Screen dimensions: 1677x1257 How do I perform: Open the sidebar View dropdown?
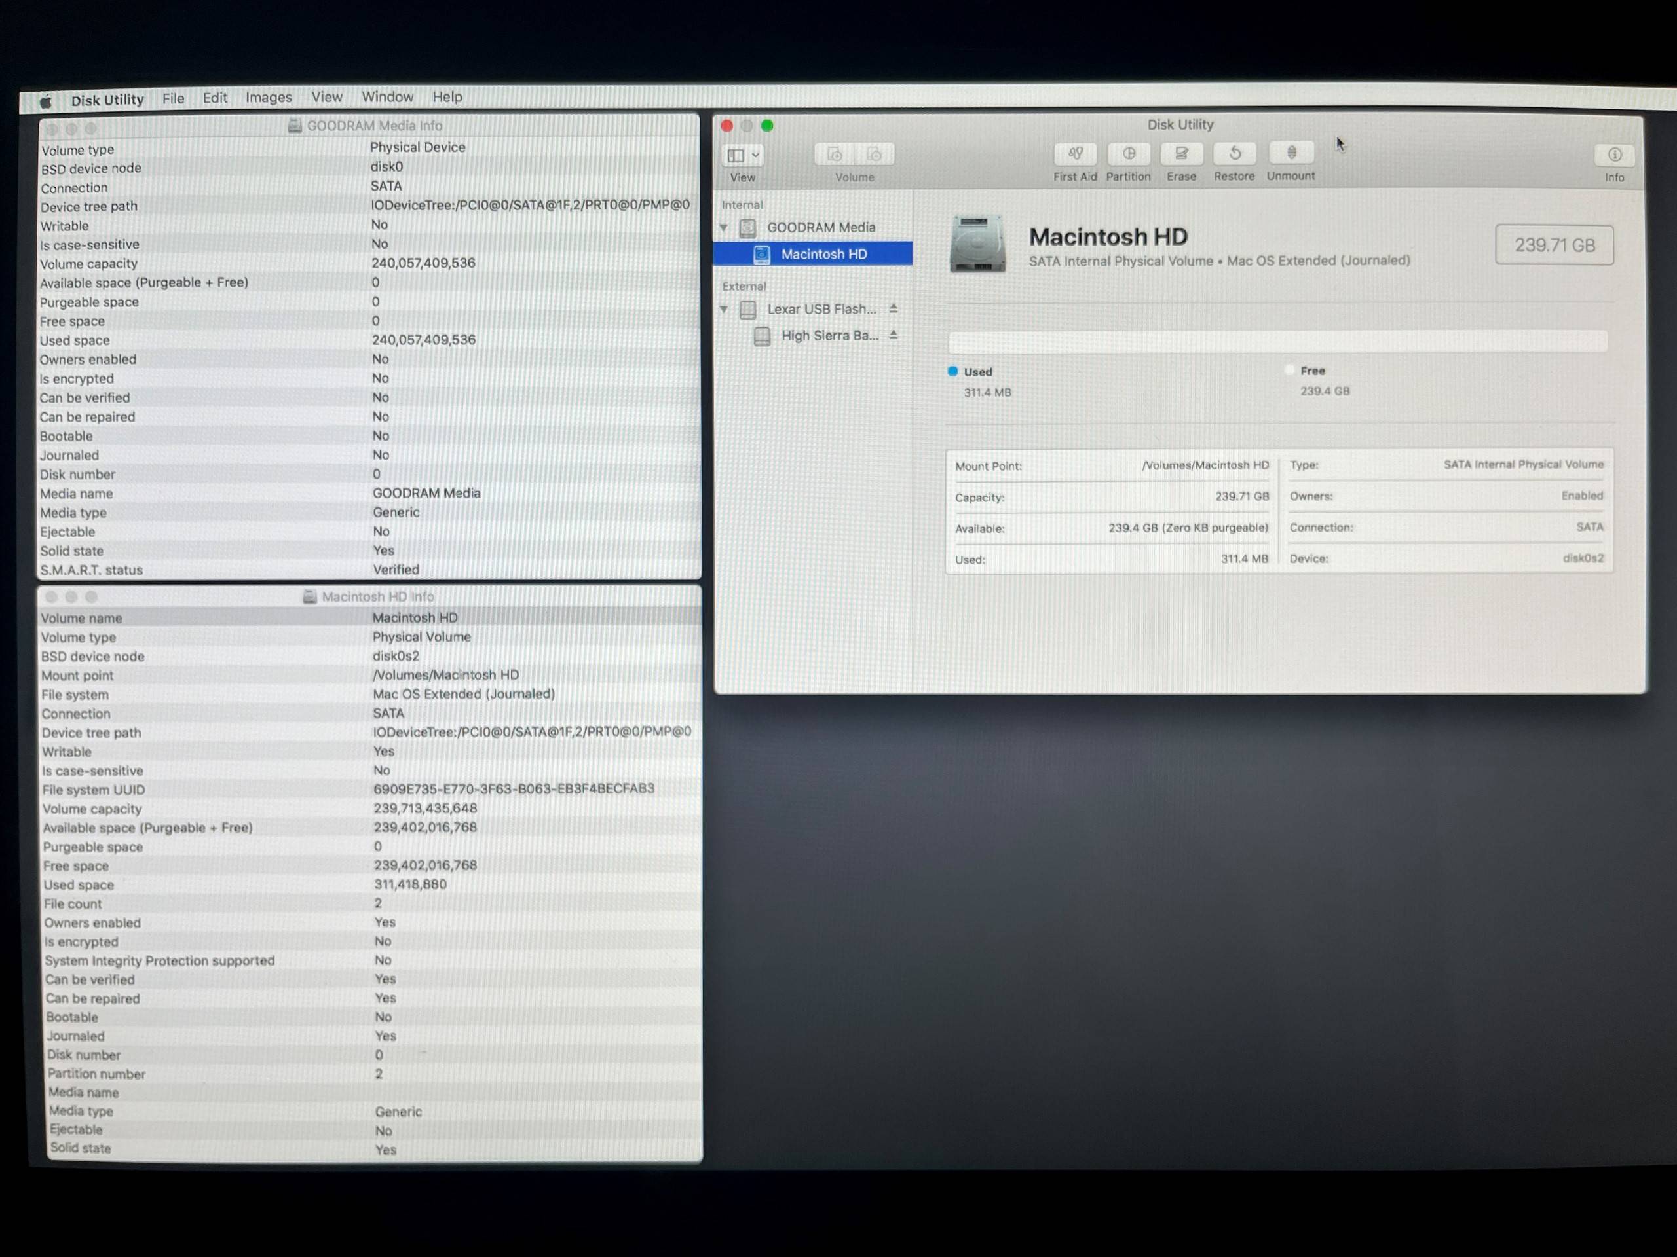(743, 155)
